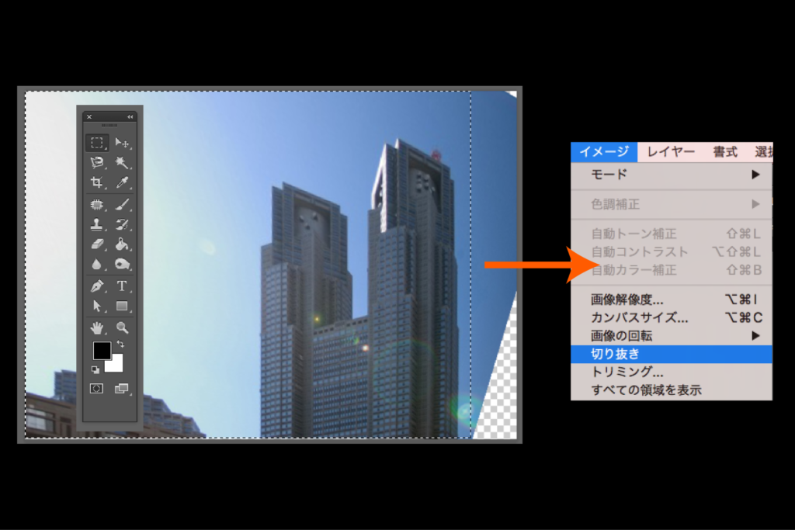
Task: Change screen mode from the toolbox
Action: point(122,389)
